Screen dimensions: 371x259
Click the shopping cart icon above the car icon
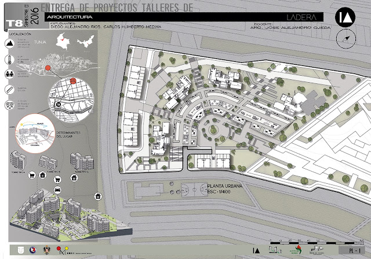click(57, 180)
